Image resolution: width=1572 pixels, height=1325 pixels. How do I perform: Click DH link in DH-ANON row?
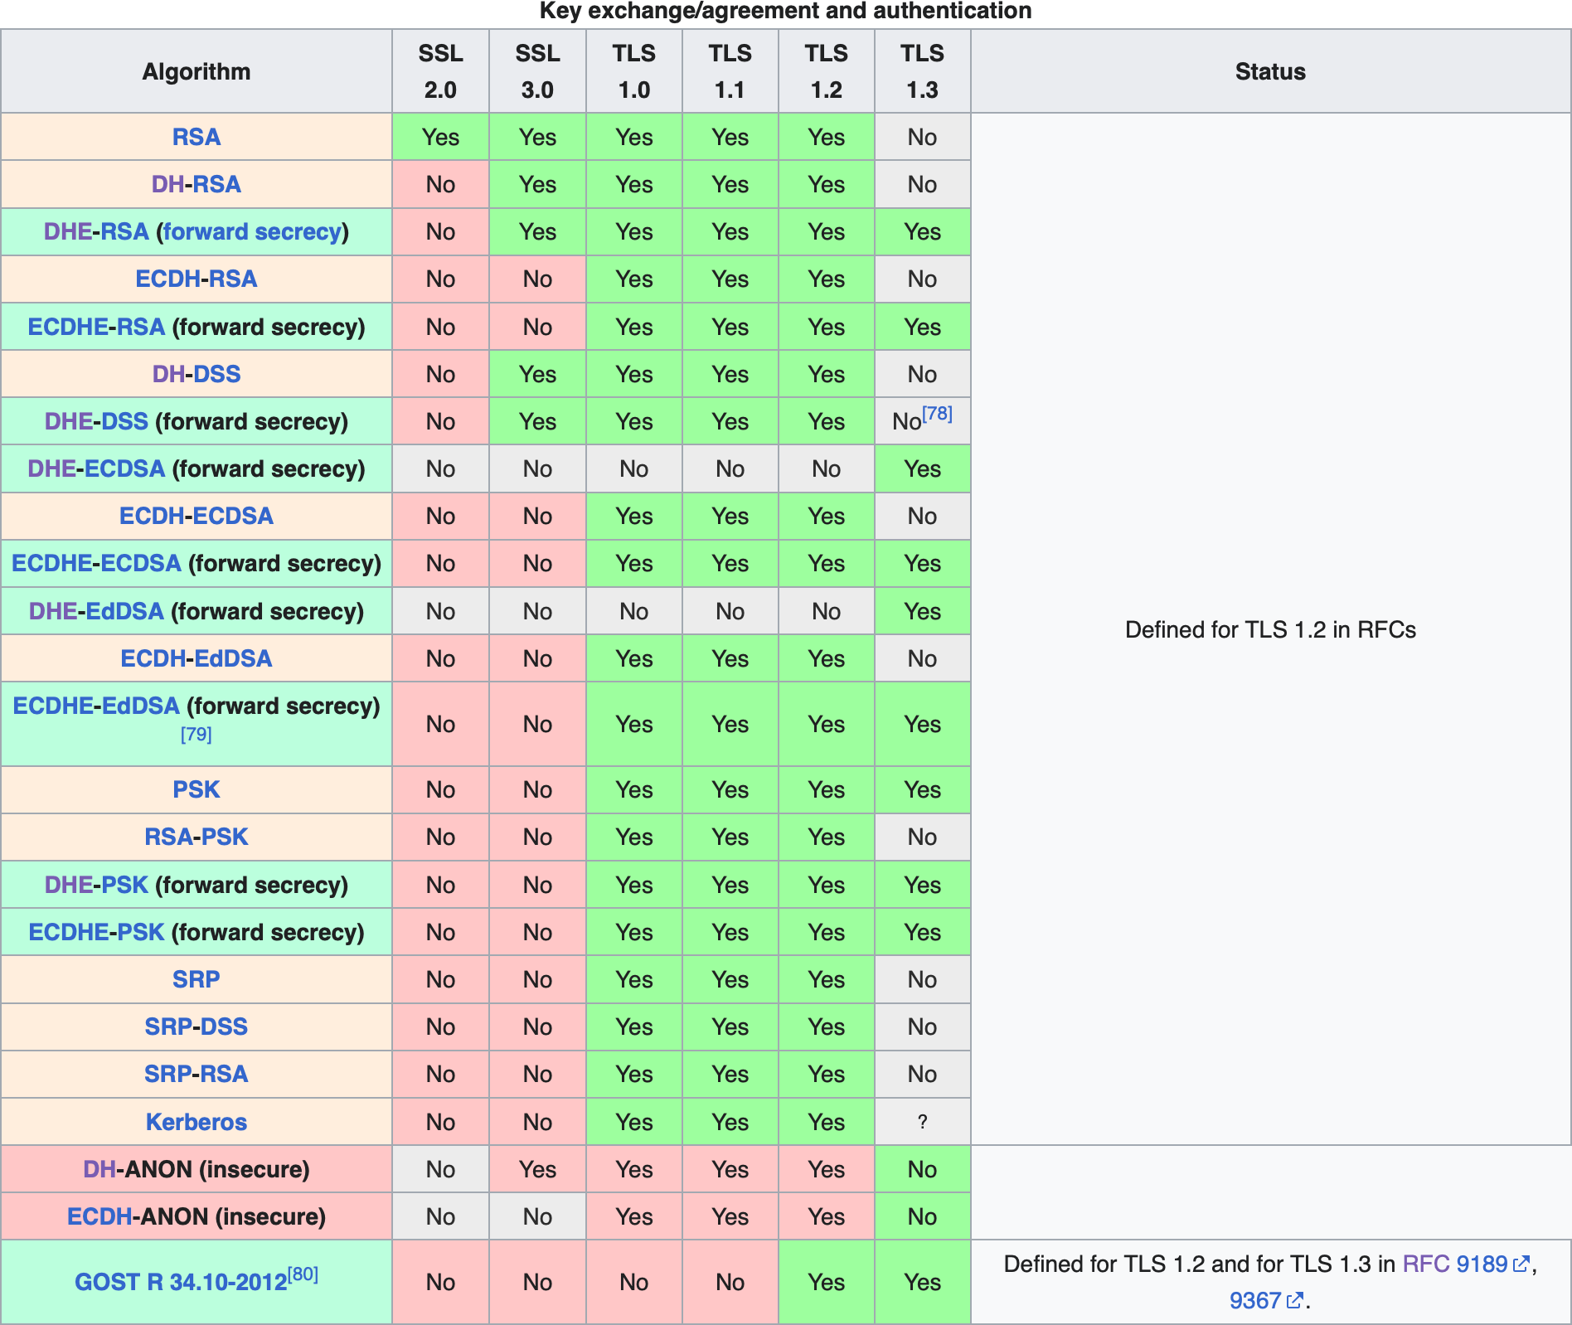tap(99, 1169)
